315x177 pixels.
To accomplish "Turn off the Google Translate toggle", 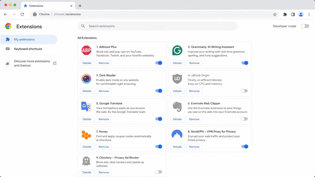I will point(159,119).
